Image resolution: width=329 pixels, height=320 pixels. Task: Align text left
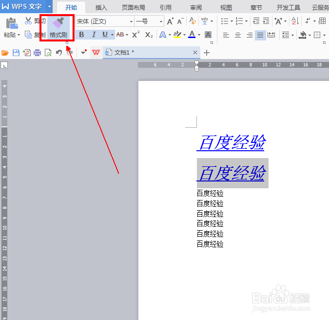[x=226, y=35]
